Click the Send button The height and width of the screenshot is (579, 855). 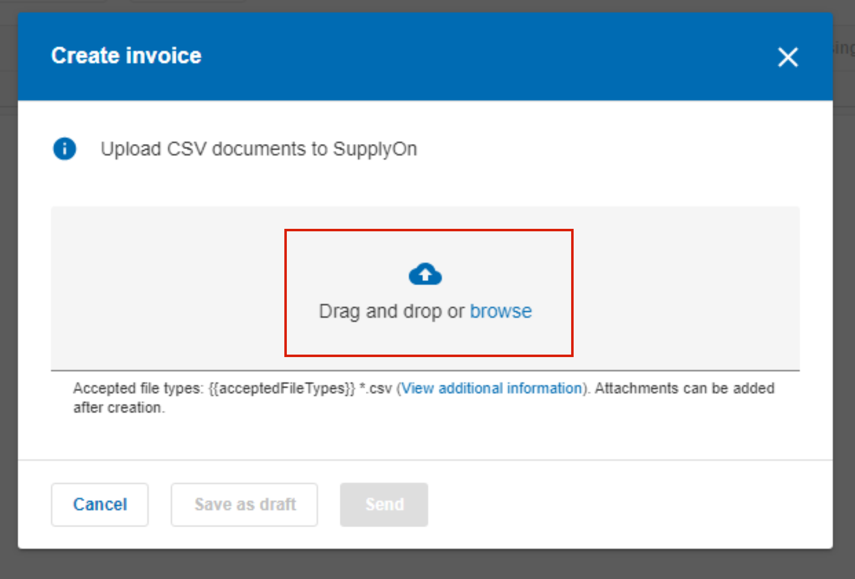point(384,505)
